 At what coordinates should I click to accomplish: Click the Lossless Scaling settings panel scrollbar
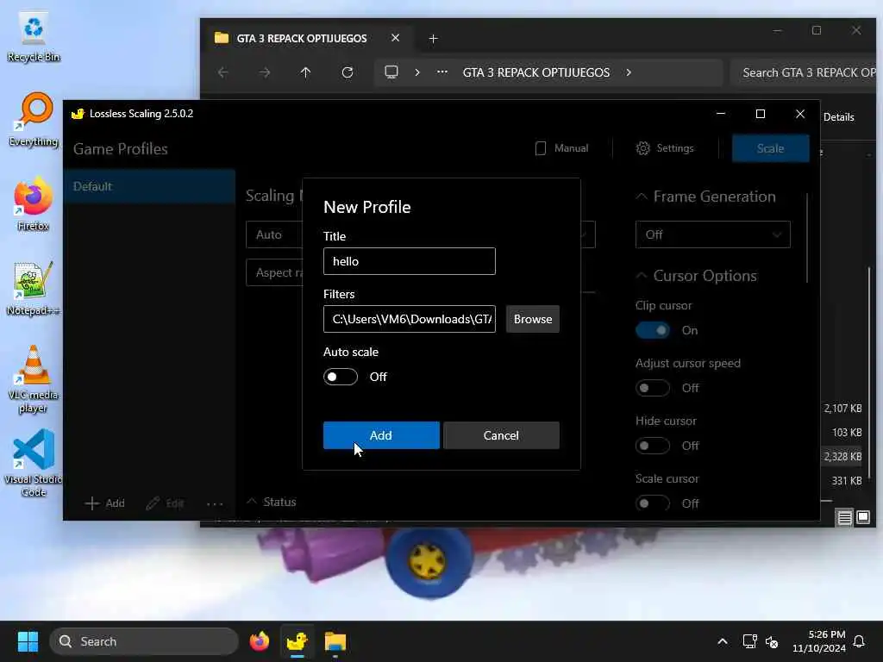coord(807,238)
